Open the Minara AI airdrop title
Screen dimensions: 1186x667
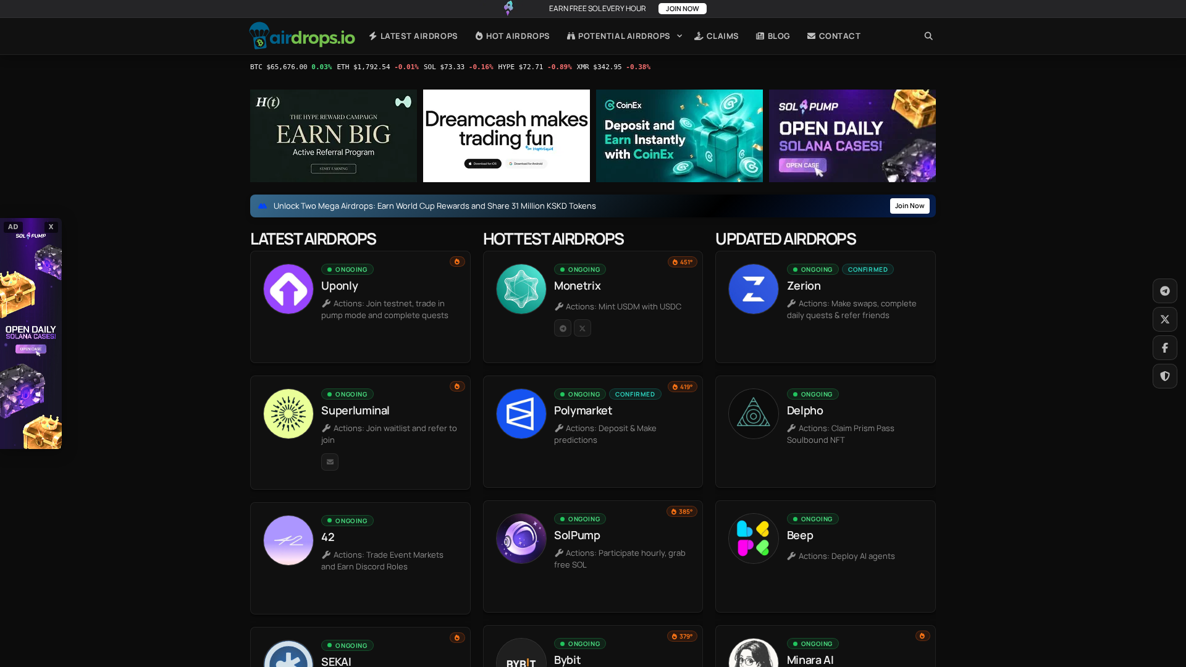(x=810, y=660)
